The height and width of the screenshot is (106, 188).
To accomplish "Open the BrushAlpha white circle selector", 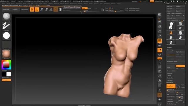I will tap(6, 35).
